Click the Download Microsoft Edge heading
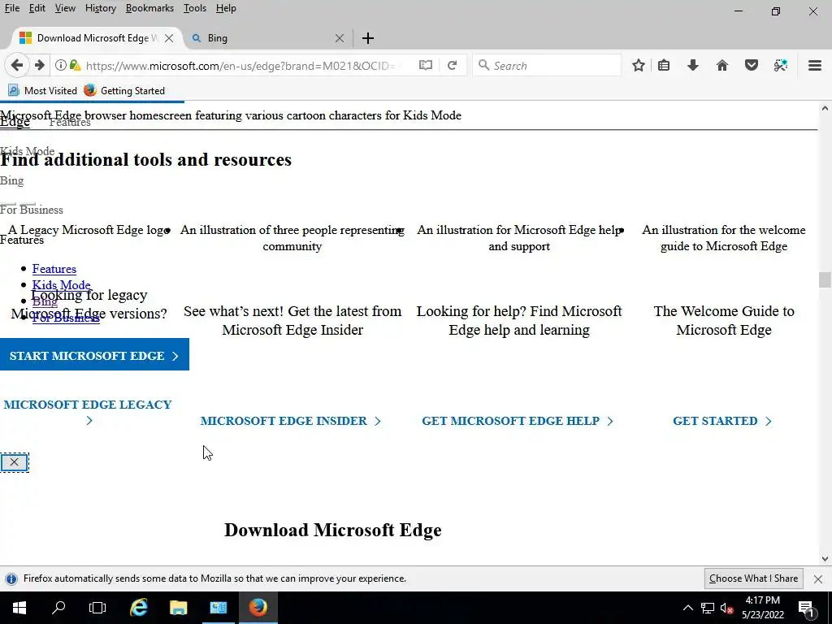Viewport: 832px width, 624px height. (x=332, y=530)
